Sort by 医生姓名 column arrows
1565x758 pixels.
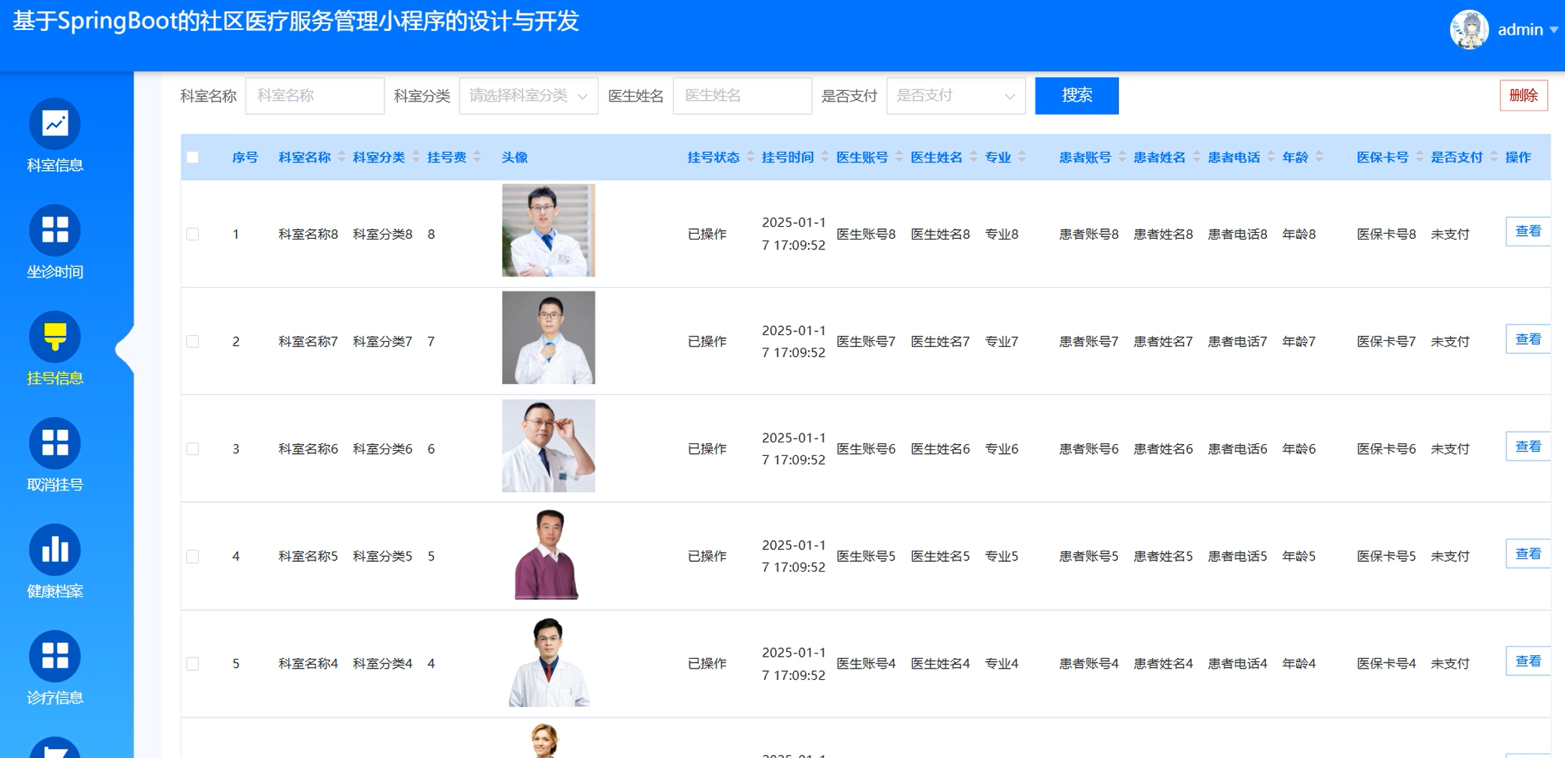pyautogui.click(x=973, y=157)
